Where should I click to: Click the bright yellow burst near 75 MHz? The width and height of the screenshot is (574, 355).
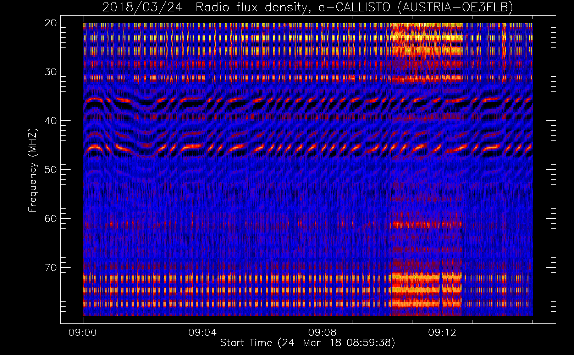(425, 289)
